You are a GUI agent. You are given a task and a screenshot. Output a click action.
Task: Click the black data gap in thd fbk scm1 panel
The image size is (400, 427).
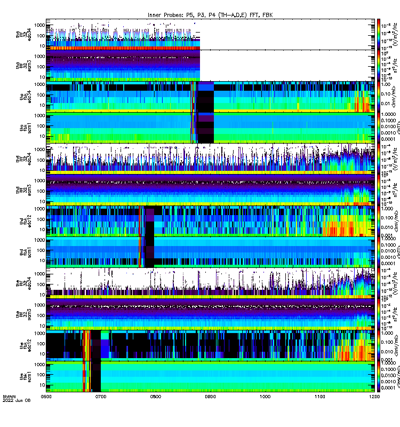point(149,252)
